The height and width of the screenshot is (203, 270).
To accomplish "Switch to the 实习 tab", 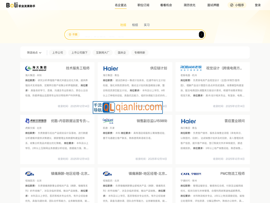I will [147, 25].
